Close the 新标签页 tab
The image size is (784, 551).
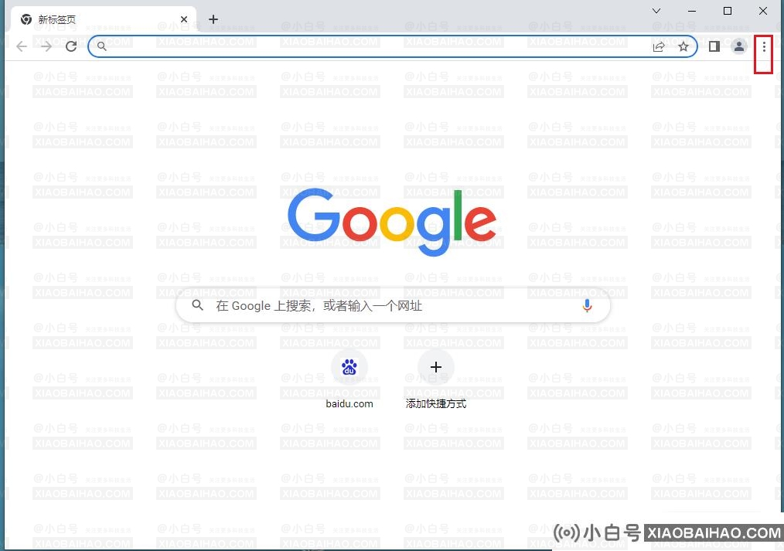click(184, 19)
